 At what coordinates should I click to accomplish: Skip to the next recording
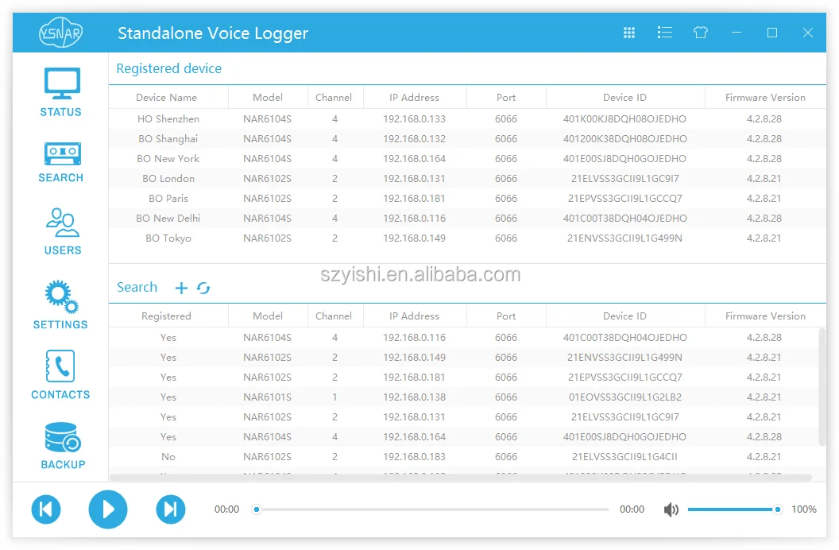point(170,509)
